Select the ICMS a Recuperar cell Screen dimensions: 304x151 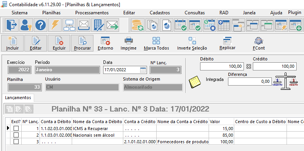point(98,129)
